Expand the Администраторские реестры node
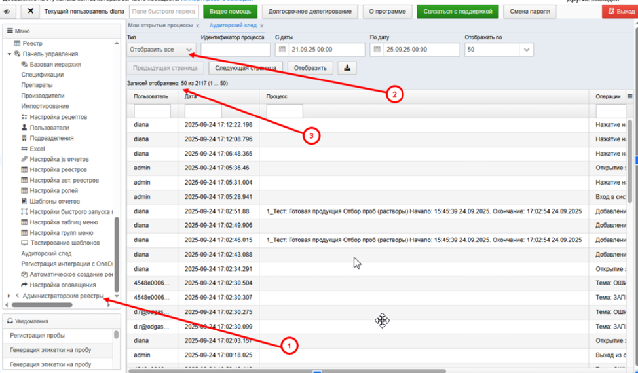The image size is (638, 373). [9, 296]
